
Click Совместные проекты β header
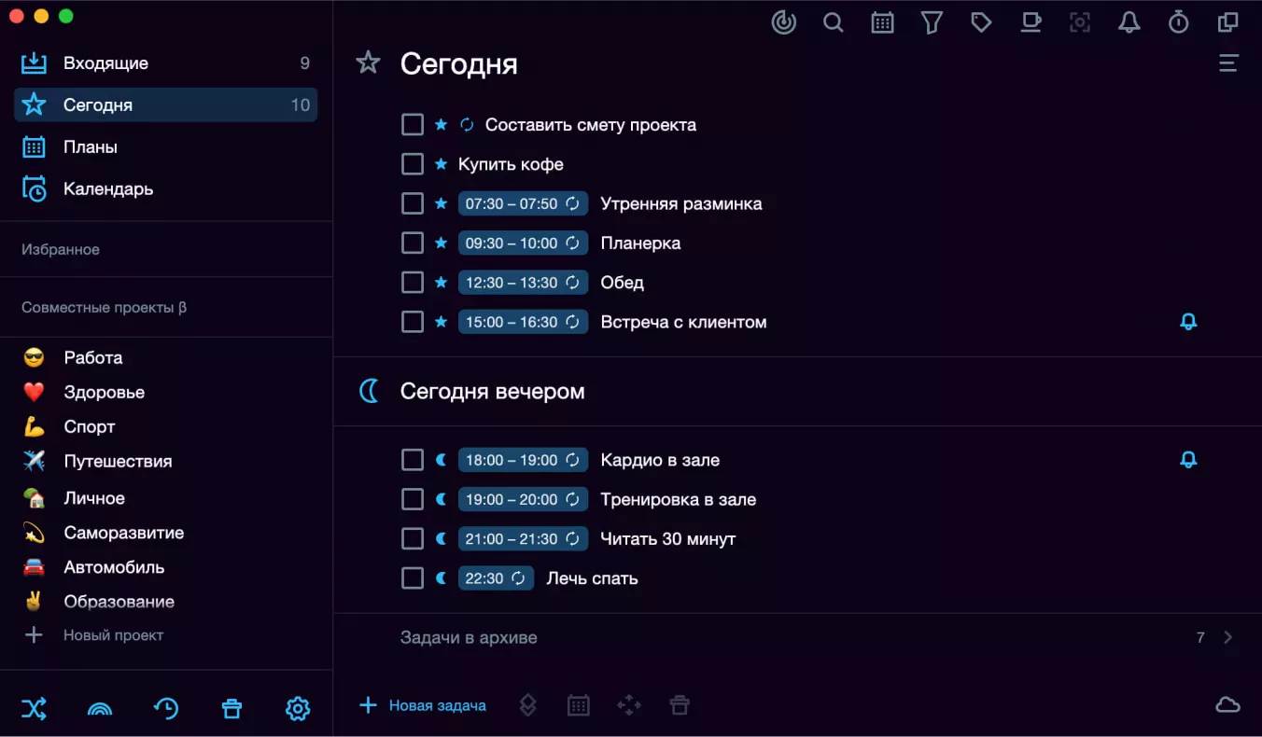click(x=104, y=307)
